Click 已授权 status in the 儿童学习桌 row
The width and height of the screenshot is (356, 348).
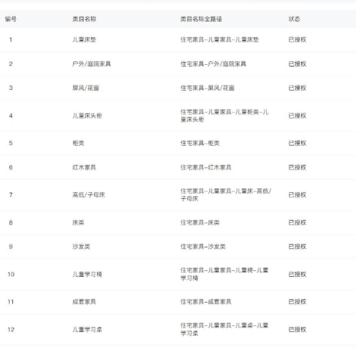pos(298,329)
